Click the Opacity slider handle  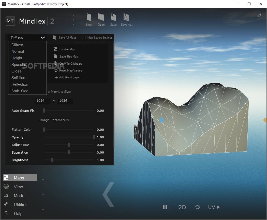94,137
